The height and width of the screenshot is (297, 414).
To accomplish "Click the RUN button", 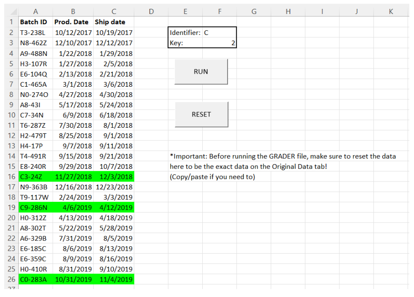I will click(x=201, y=71).
